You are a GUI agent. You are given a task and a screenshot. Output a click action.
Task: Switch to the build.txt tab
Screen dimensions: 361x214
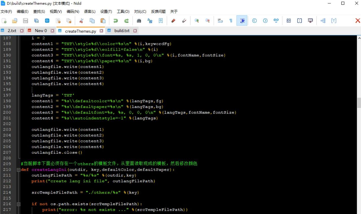(122, 31)
